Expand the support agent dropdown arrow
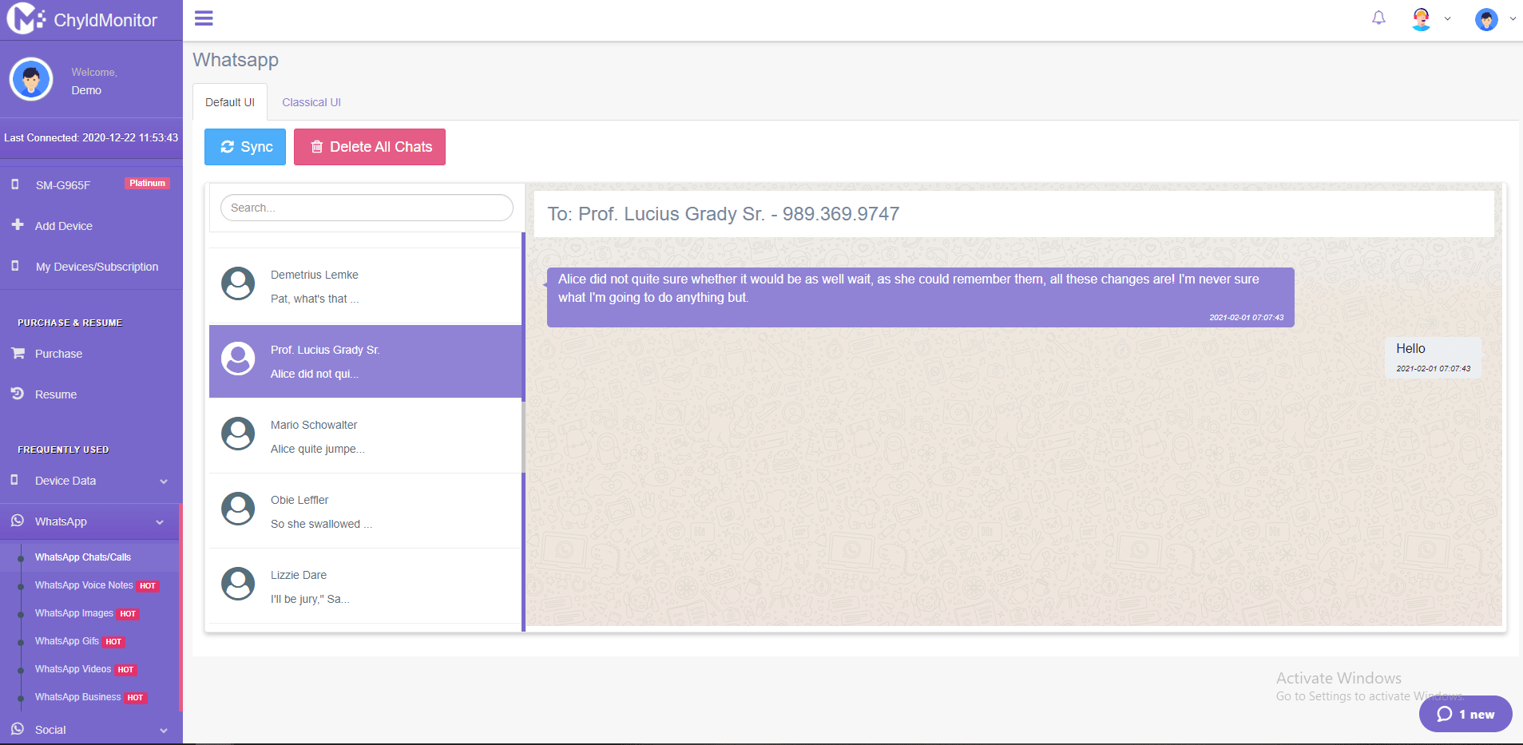The height and width of the screenshot is (745, 1523). coord(1447,19)
